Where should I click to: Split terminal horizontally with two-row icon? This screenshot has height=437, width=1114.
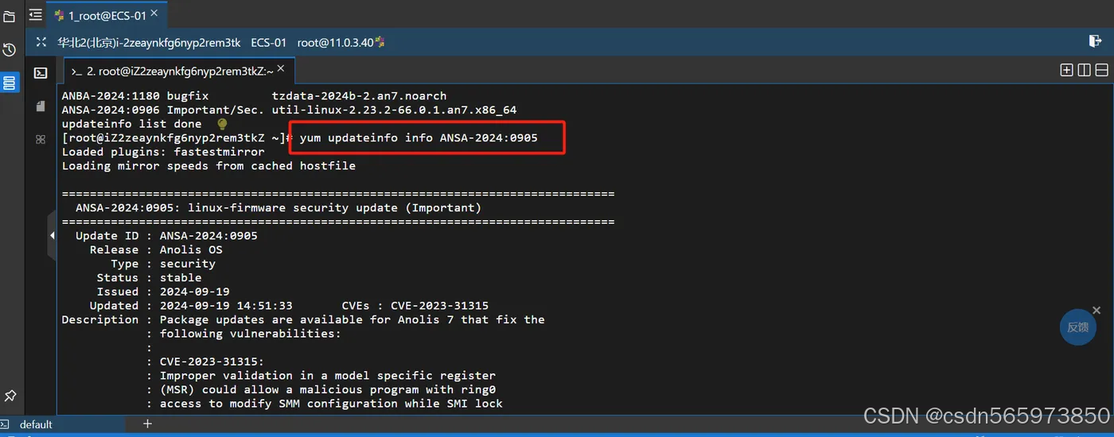[x=1101, y=70]
